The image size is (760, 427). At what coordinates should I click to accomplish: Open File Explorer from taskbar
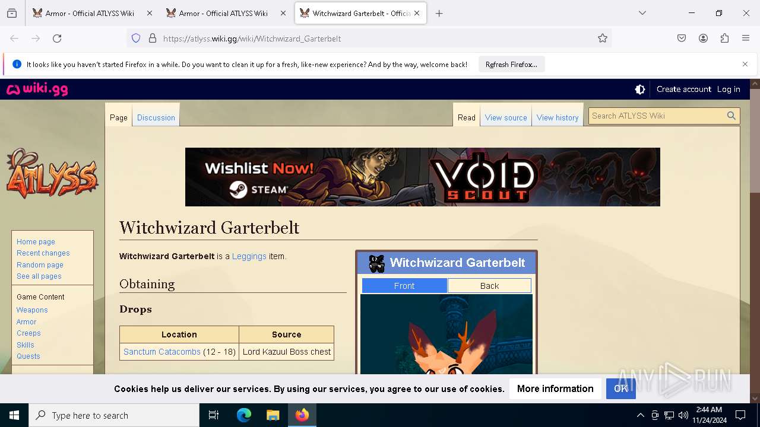pyautogui.click(x=273, y=415)
